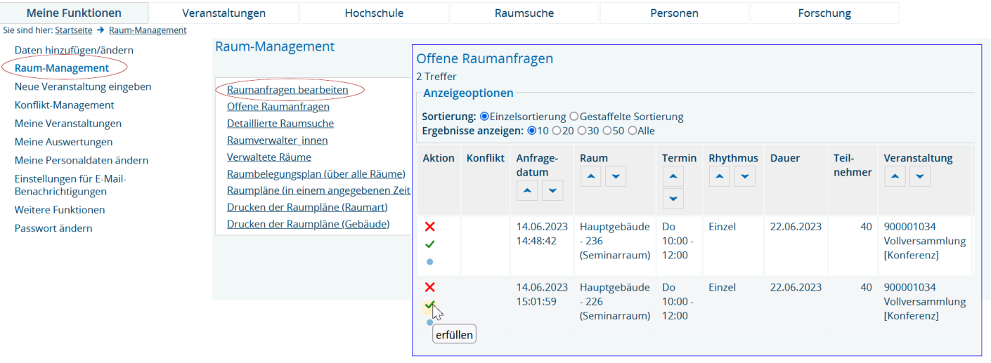Sort Anfragedatum column descending
The image size is (991, 363).
pyautogui.click(x=552, y=190)
